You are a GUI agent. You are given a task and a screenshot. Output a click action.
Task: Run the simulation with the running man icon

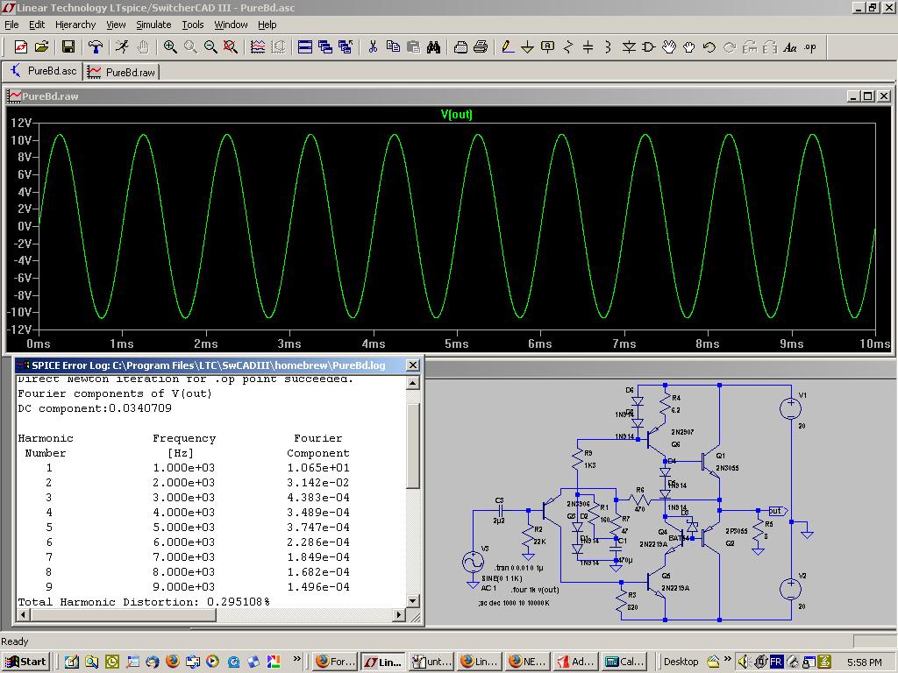tap(122, 47)
